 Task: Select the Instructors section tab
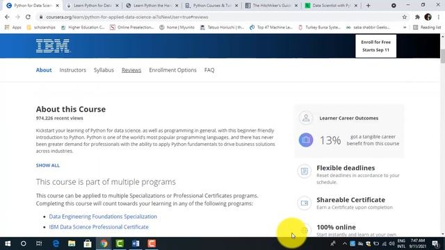tap(72, 70)
